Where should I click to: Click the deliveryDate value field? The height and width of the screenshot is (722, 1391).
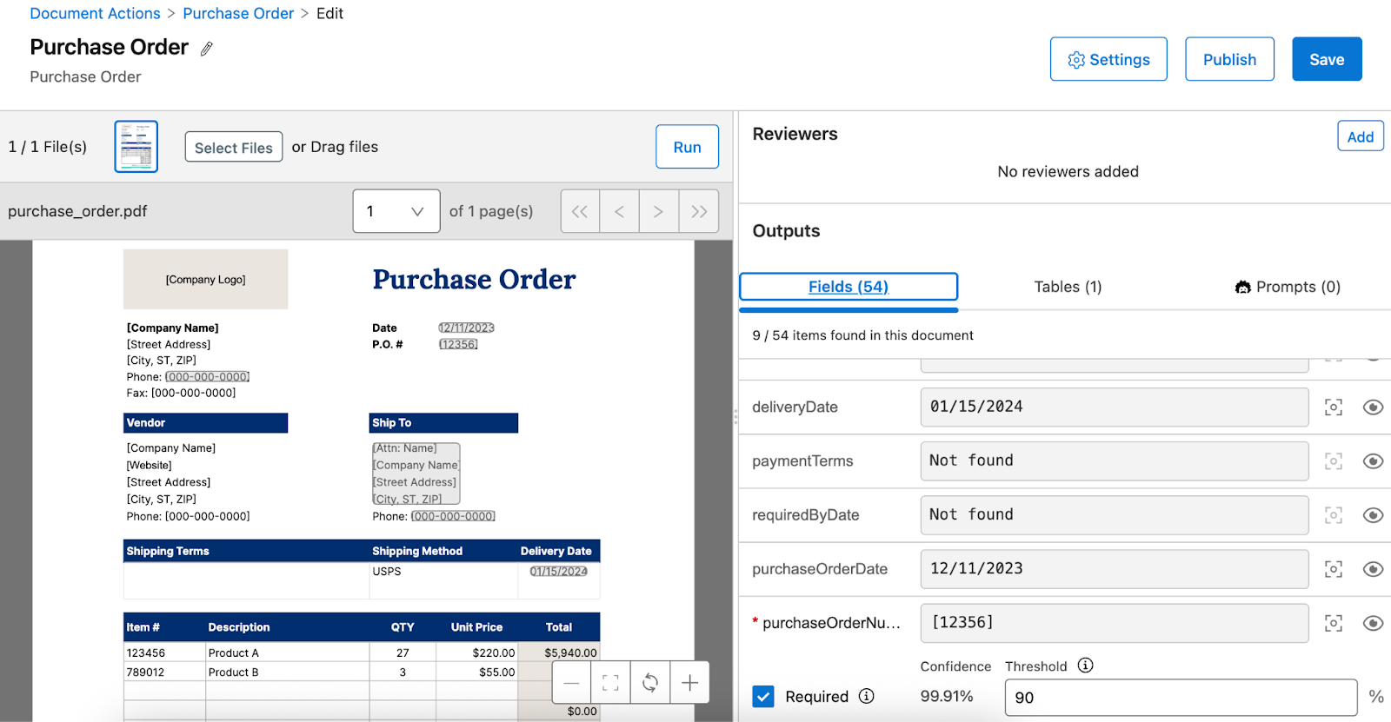(x=1115, y=407)
